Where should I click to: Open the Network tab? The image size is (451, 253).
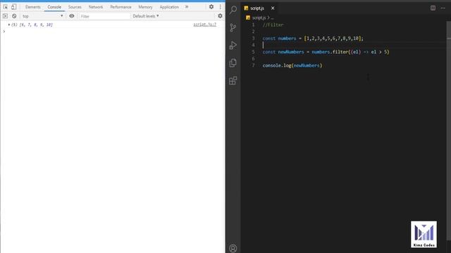tap(96, 7)
